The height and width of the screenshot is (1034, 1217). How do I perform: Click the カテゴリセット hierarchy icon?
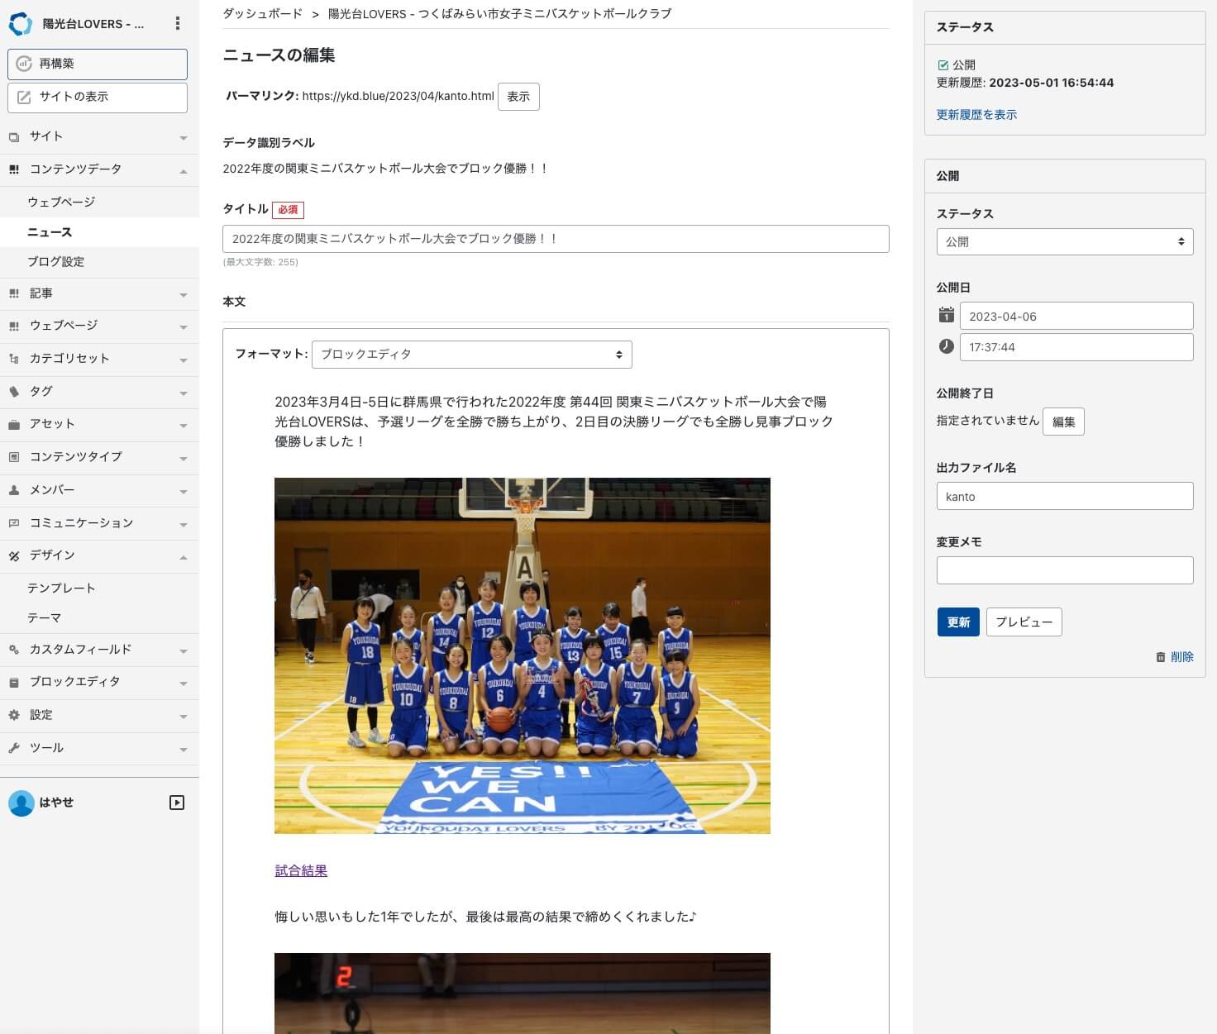pyautogui.click(x=14, y=359)
